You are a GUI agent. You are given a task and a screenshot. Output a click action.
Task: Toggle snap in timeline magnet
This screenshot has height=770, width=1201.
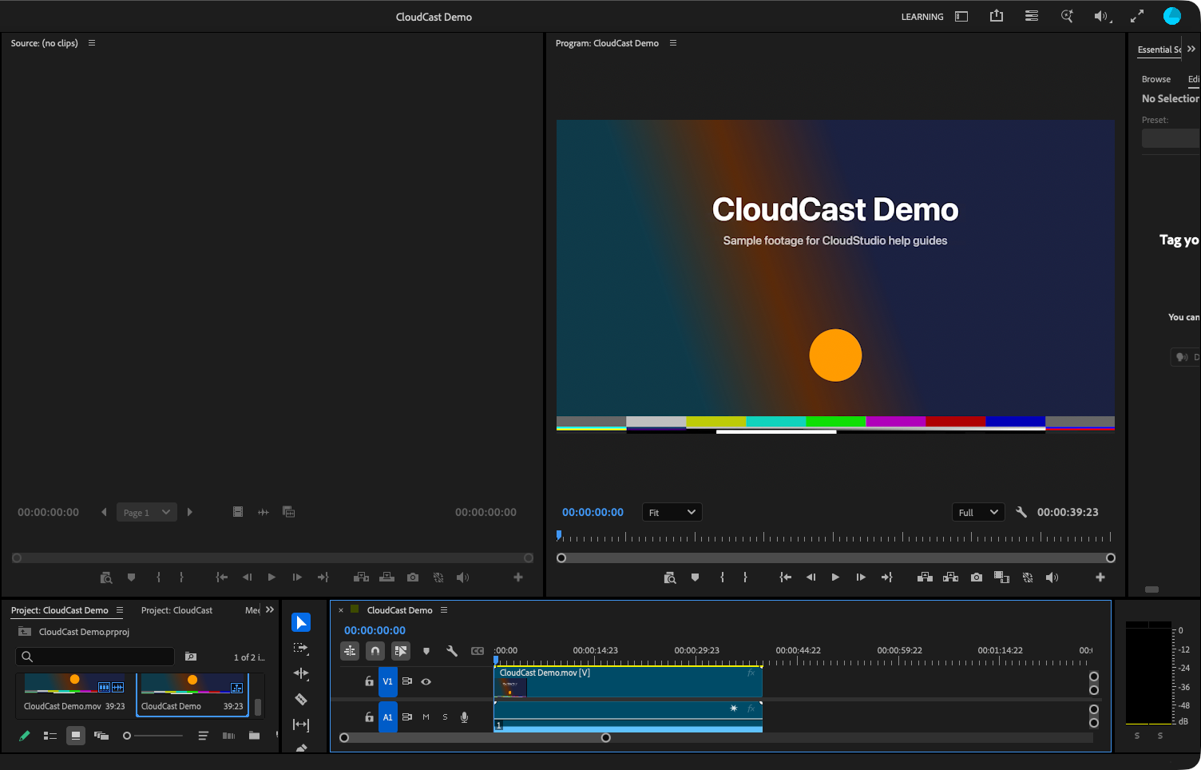pos(375,651)
